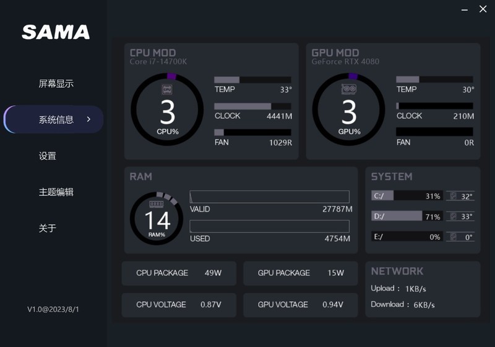Click the RAM VALID bar
Image resolution: width=495 pixels, height=347 pixels.
[270, 197]
